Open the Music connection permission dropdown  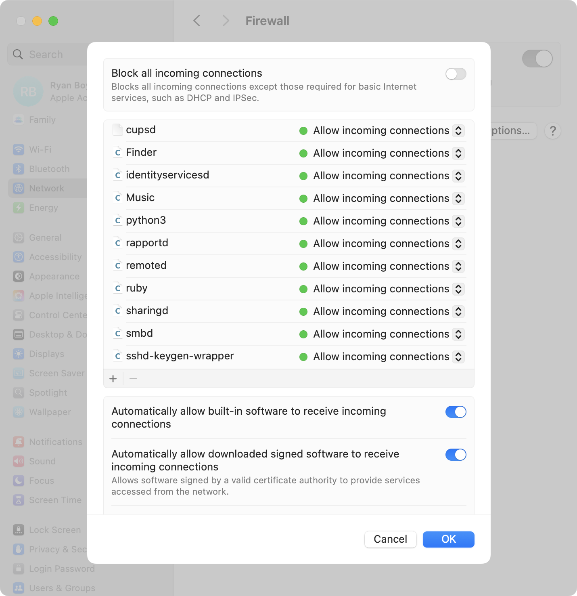458,198
